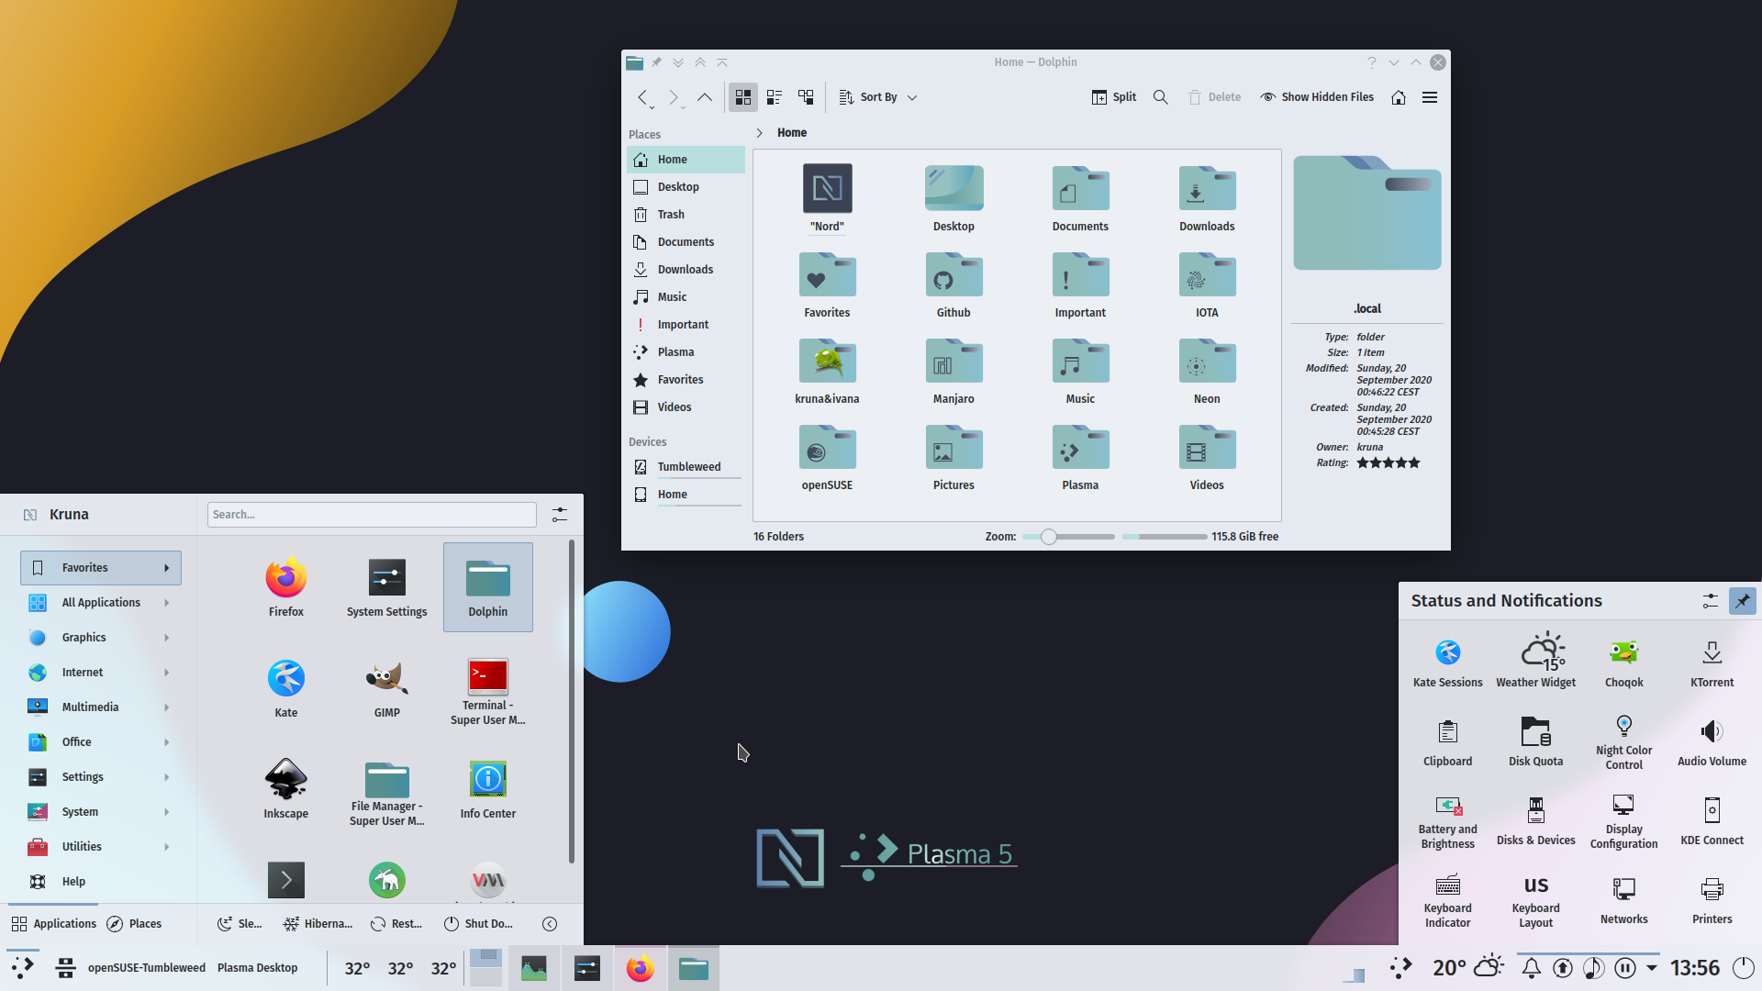1762x991 pixels.
Task: Open the Firefox launcher in Favorites
Action: (285, 586)
